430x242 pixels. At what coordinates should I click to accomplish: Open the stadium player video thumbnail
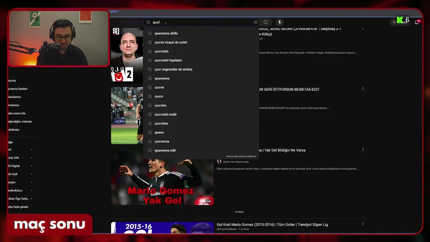point(127,116)
